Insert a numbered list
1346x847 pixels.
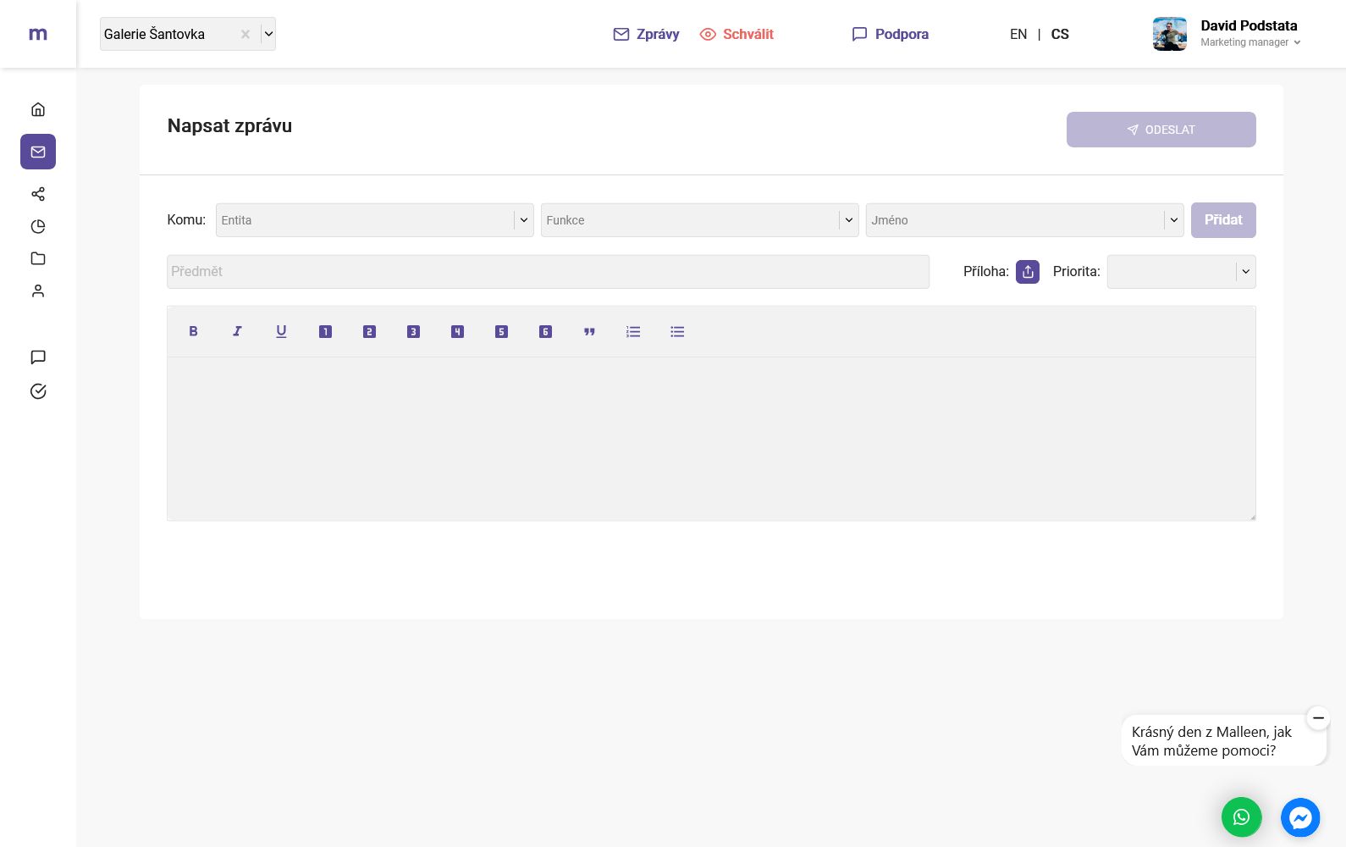point(633,332)
